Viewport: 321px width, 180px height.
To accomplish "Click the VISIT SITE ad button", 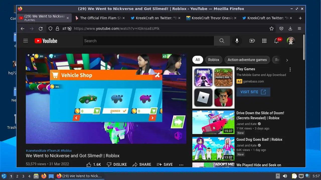I will 253,92.
